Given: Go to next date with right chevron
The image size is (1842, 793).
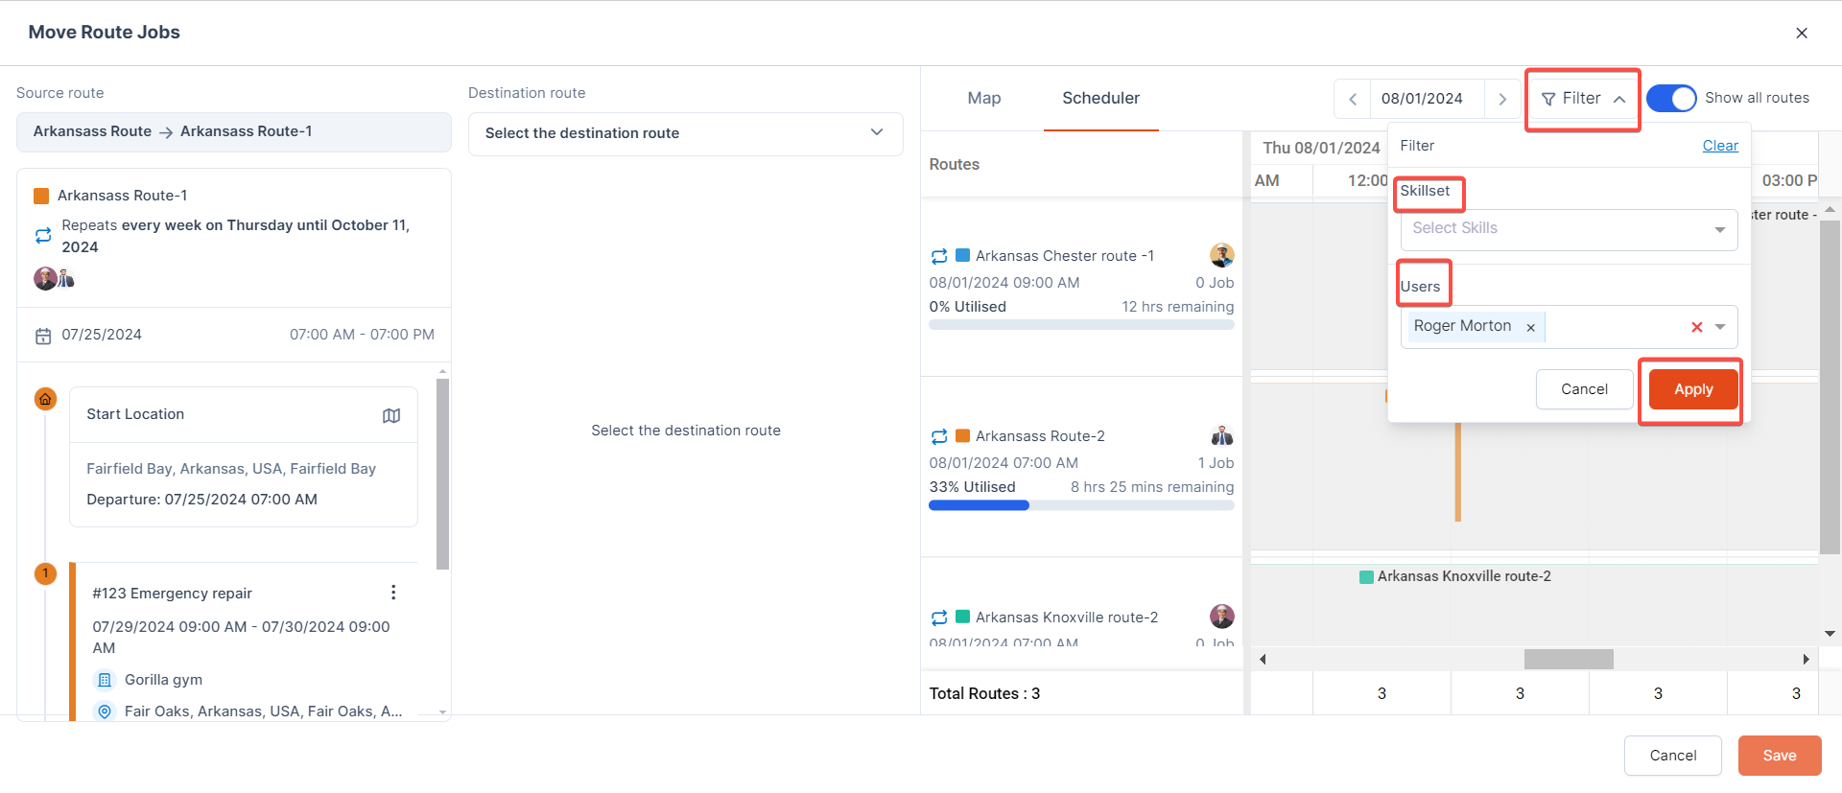Looking at the screenshot, I should click(x=1502, y=99).
